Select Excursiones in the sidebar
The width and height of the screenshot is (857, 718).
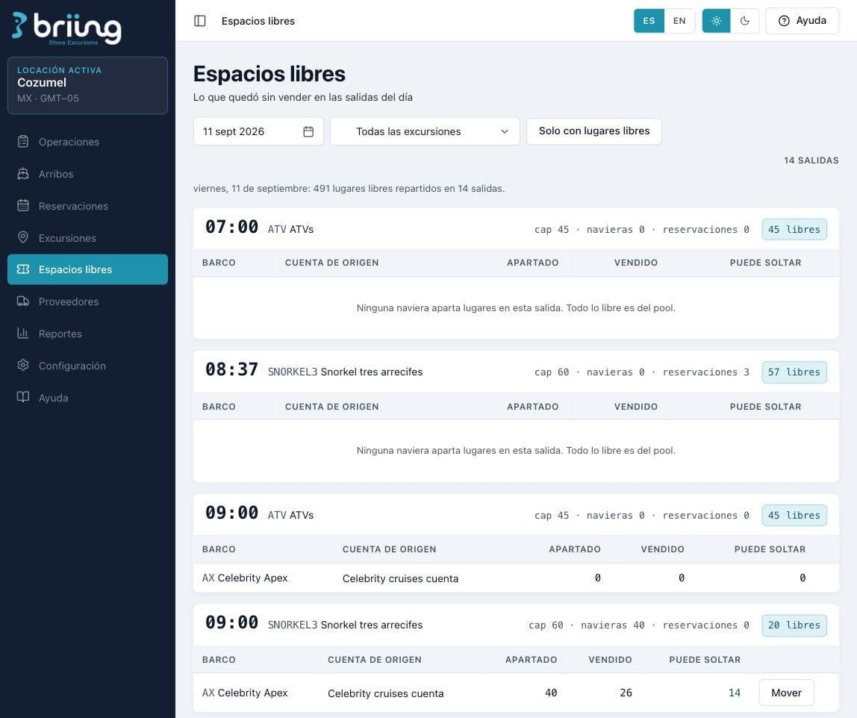87,237
